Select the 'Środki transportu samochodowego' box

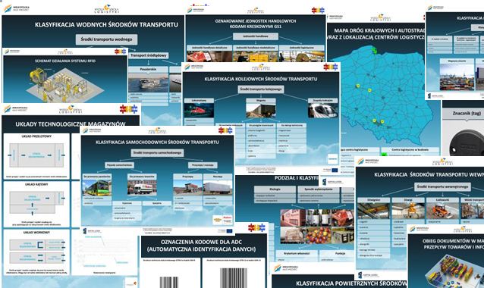(158, 153)
